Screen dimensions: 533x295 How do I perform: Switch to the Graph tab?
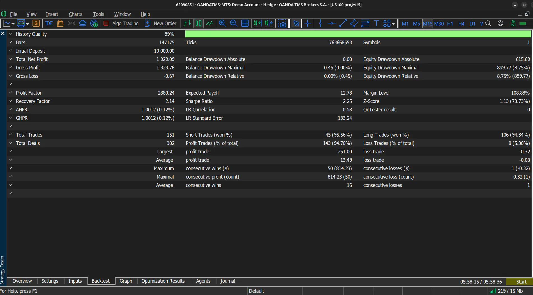(x=126, y=281)
